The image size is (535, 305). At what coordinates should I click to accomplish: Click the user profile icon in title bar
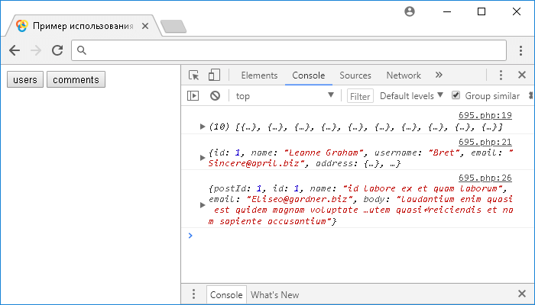pyautogui.click(x=410, y=11)
